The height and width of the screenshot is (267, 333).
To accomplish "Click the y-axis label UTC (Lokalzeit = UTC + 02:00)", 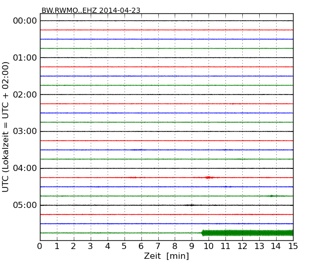I will pyautogui.click(x=6, y=127).
